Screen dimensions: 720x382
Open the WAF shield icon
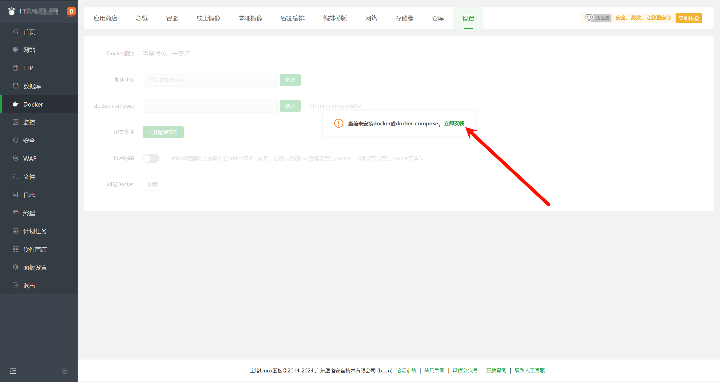16,159
